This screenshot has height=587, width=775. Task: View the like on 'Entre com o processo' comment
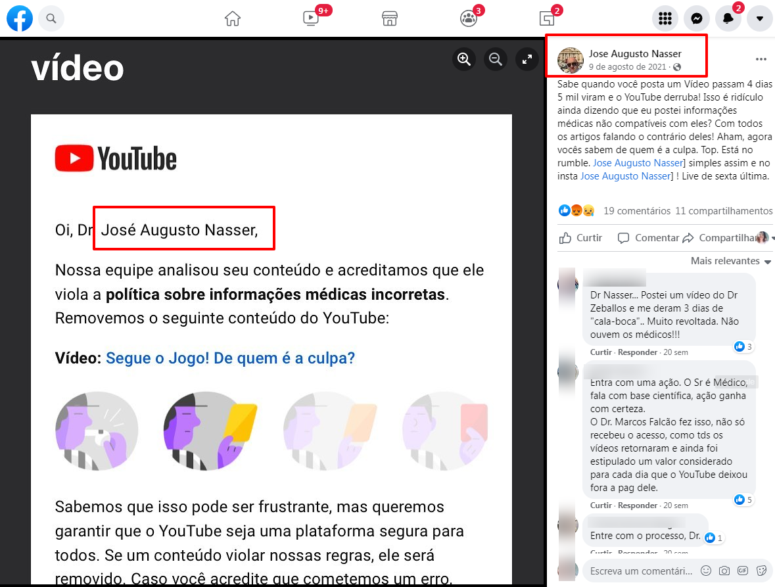coord(714,538)
